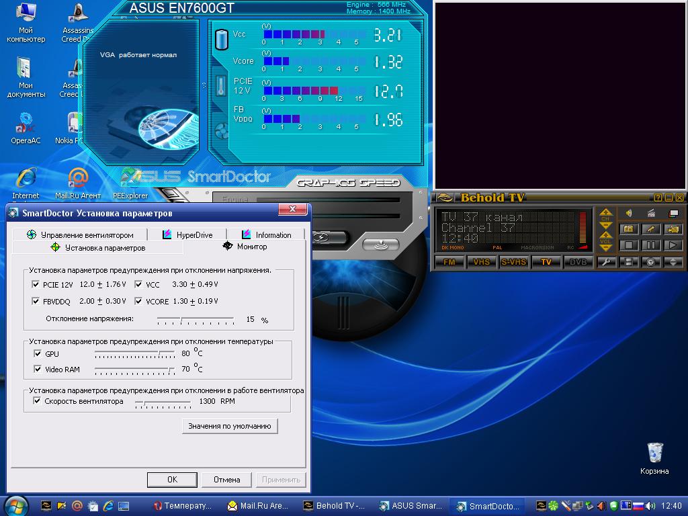The image size is (688, 516).
Task: Open Mail.Ru Агент from the taskbar
Action: tap(257, 506)
